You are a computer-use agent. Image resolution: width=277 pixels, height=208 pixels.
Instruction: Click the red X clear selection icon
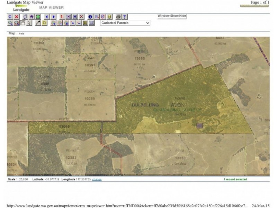coord(16,16)
